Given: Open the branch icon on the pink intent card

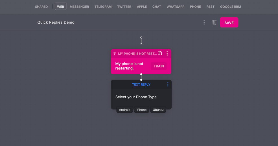Looking at the screenshot, I should click(x=160, y=53).
